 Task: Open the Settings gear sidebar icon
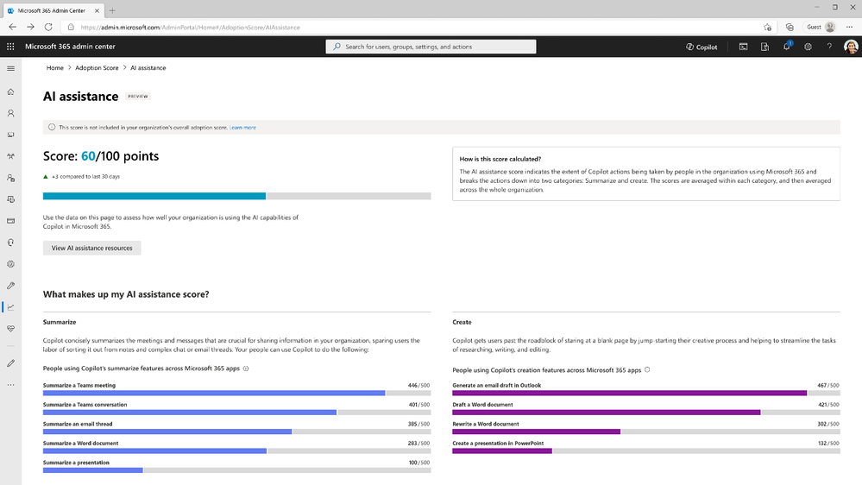[x=10, y=264]
